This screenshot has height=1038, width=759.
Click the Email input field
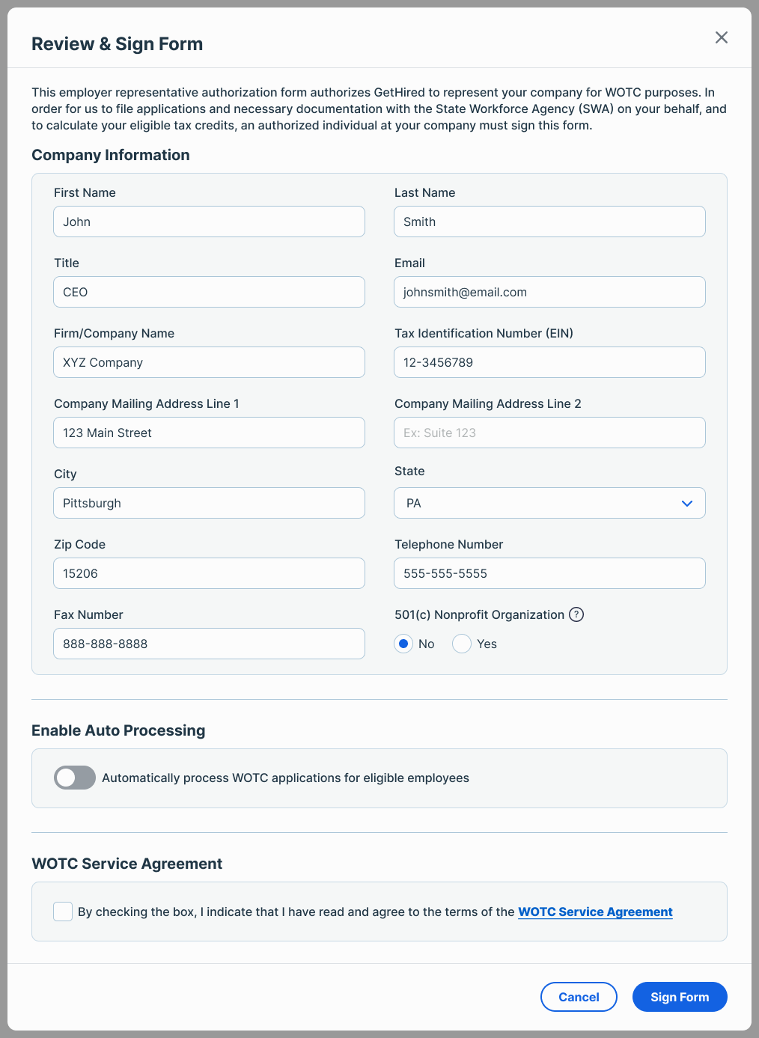549,292
